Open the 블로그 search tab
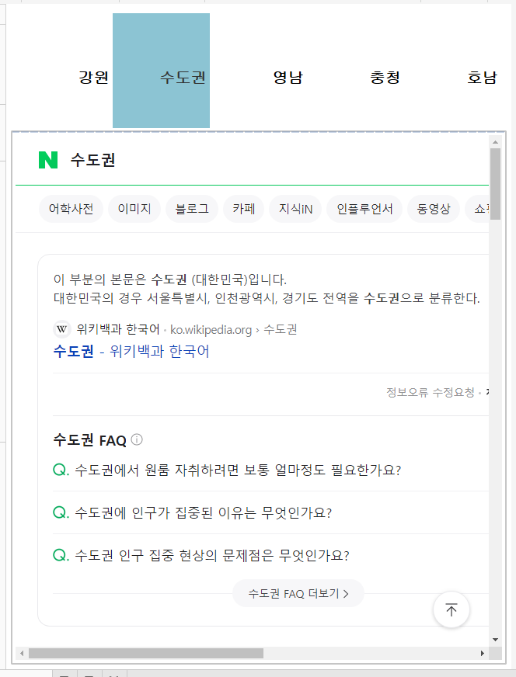The image size is (516, 677). pos(192,209)
